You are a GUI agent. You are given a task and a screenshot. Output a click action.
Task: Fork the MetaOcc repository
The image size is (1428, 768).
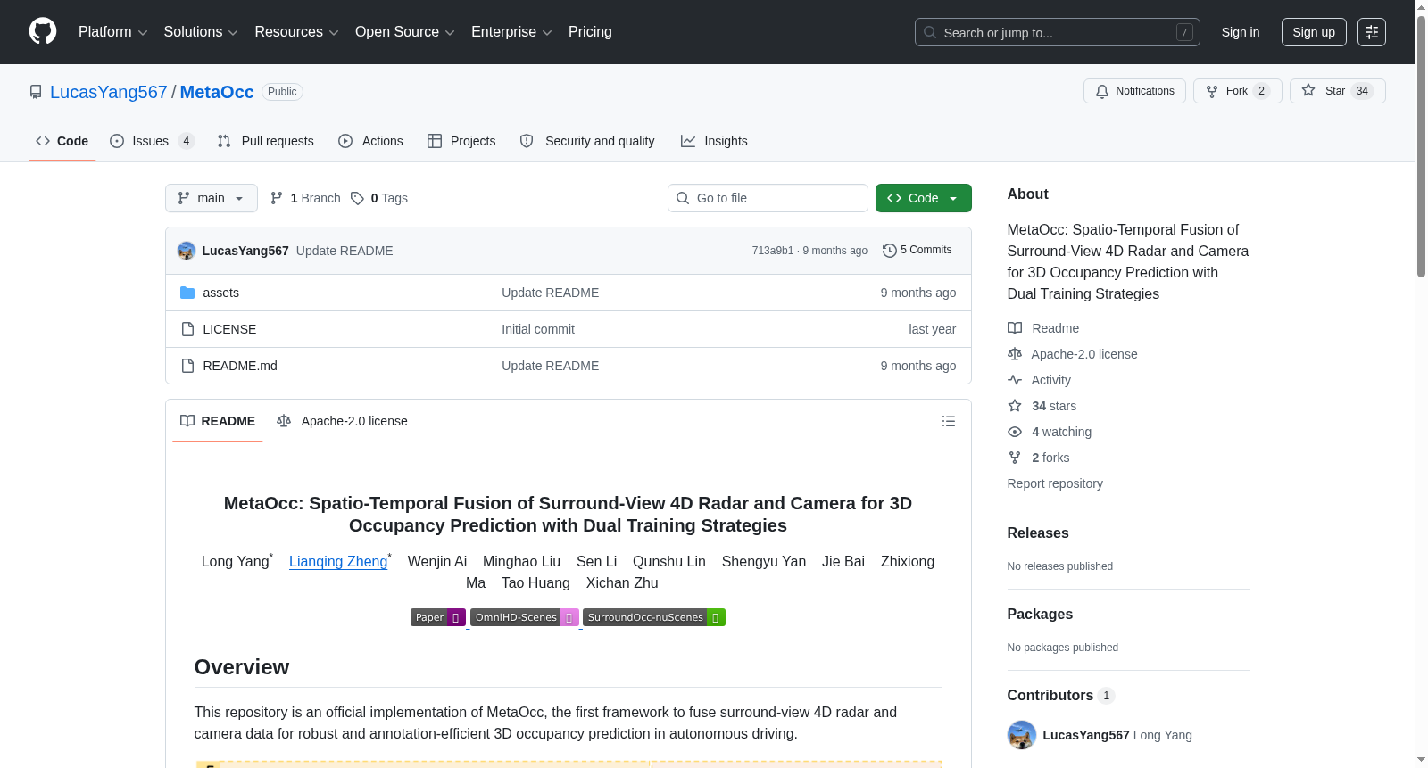[x=1238, y=91]
